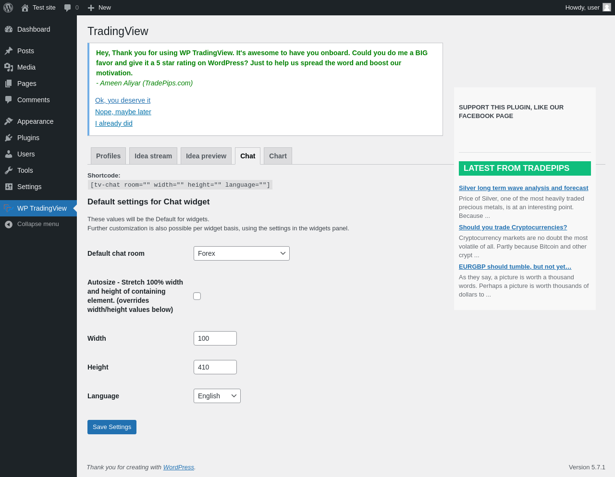Viewport: 615px width, 477px height.
Task: Click the Save Settings button
Action: 112,427
